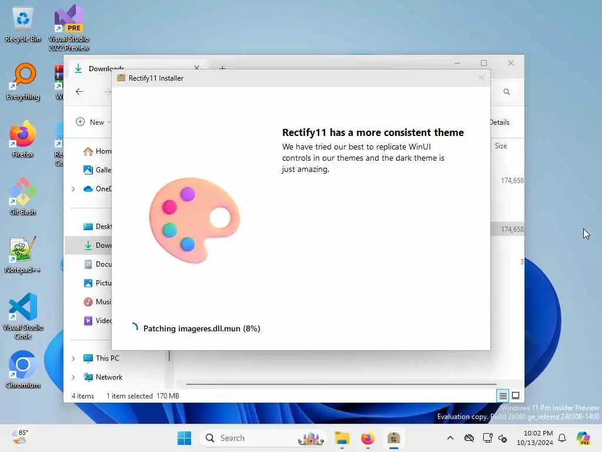
Task: Click the File Explorer back arrow
Action: coord(79,91)
